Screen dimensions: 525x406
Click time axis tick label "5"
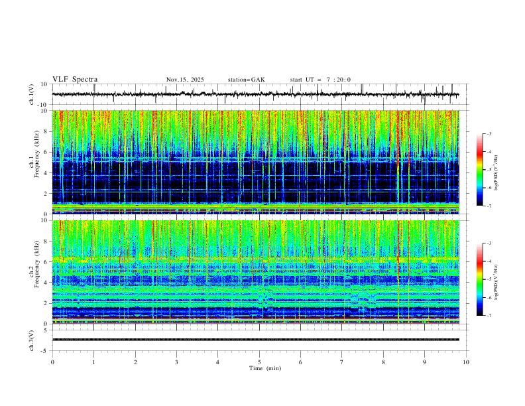pos(259,362)
